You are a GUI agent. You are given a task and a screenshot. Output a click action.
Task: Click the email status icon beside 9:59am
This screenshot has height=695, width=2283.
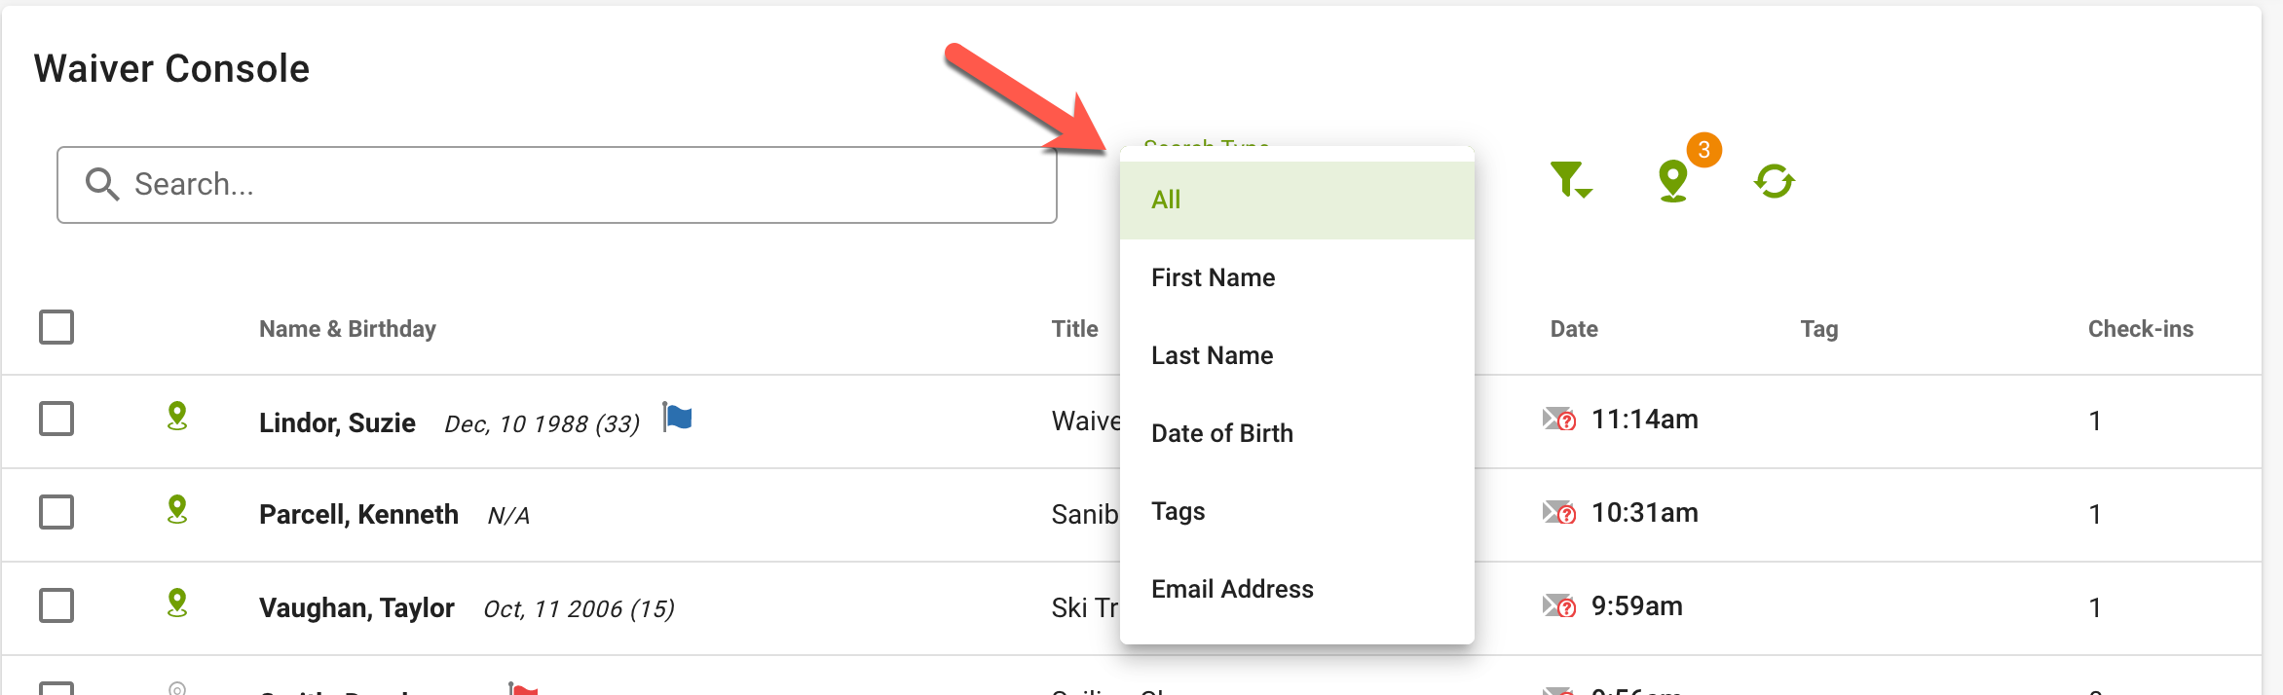coord(1559,606)
